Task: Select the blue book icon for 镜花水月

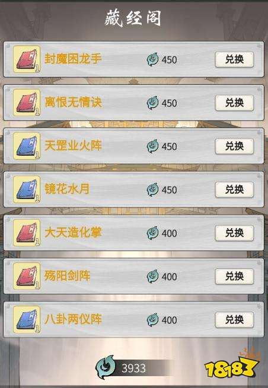Action: pyautogui.click(x=27, y=190)
